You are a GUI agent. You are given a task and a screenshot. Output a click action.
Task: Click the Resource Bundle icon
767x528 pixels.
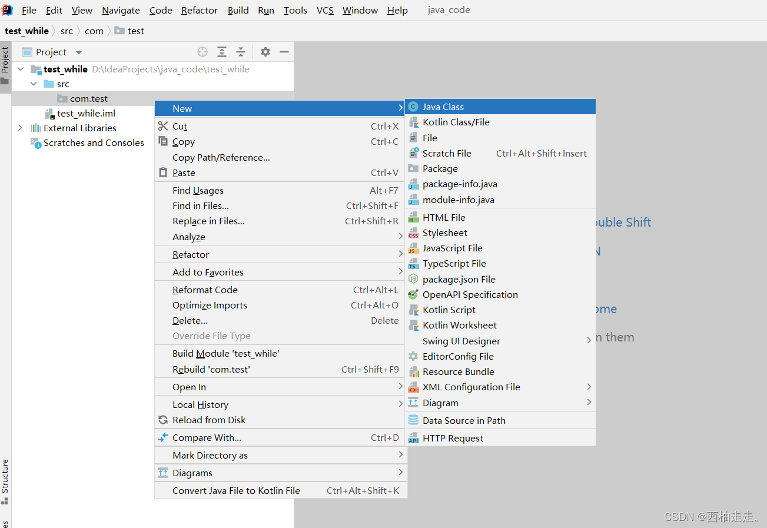[413, 371]
